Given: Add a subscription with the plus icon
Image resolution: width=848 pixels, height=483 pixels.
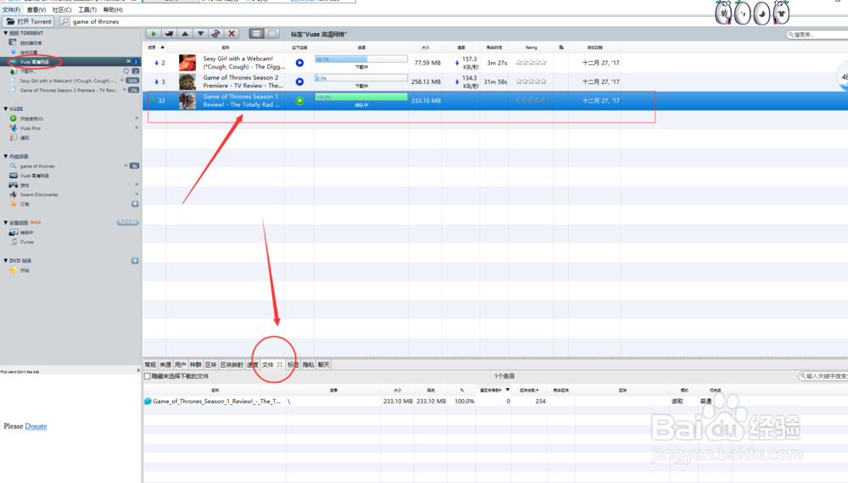Looking at the screenshot, I should [x=135, y=203].
